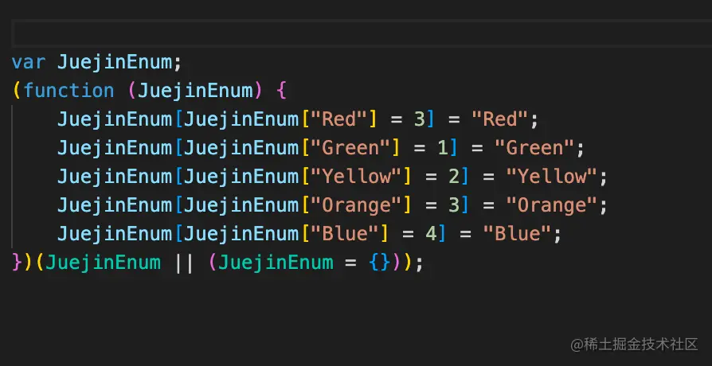The image size is (712, 366).
Task: Click the || operator on last line
Action: [x=184, y=263]
